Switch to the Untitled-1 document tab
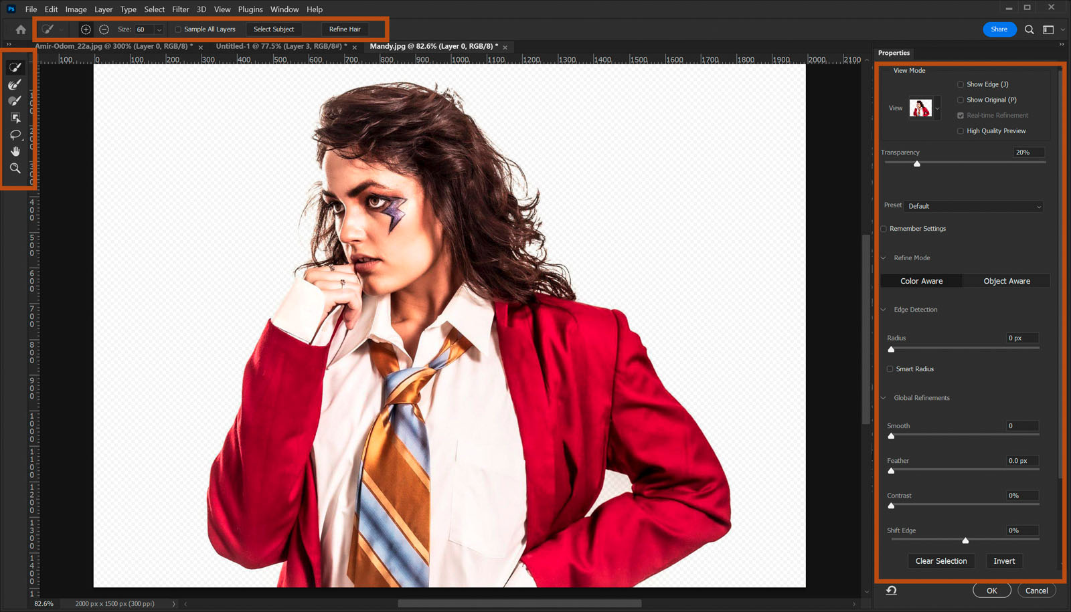 click(281, 47)
